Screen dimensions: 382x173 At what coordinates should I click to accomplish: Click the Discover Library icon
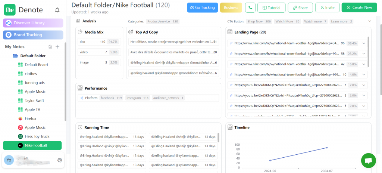click(x=9, y=23)
